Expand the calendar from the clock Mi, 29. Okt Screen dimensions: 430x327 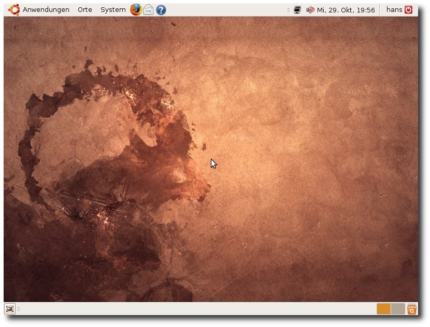[346, 10]
